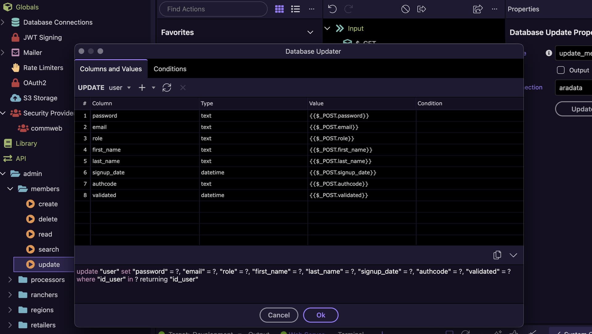Click the share export icon
Screen dimensions: 592x334
(x=478, y=9)
